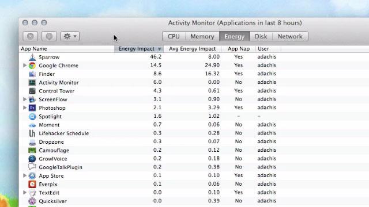369x207 pixels.
Task: Click the Spotlight magnifier icon
Action: pos(32,116)
